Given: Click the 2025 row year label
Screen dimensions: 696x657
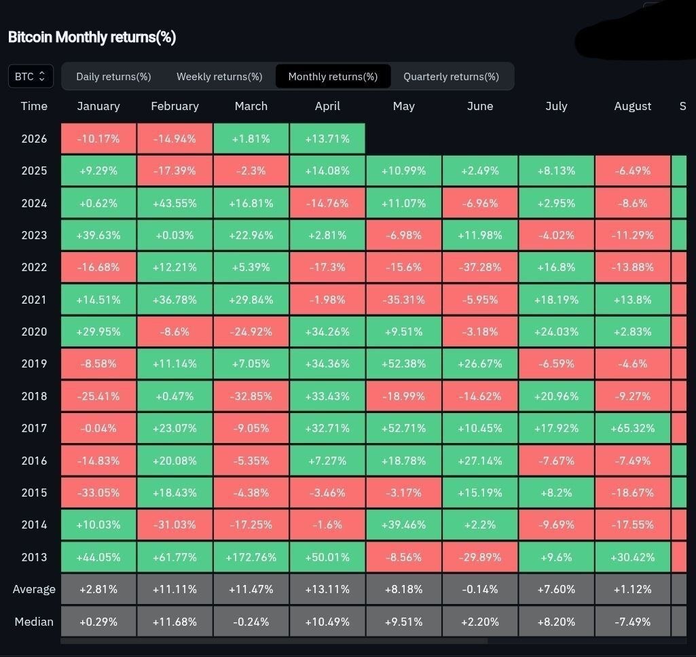Looking at the screenshot, I should (x=34, y=171).
